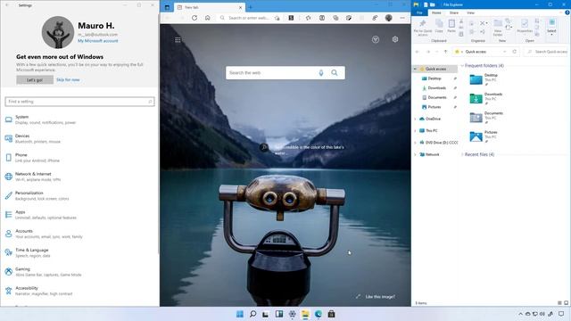Collapse Quick access tree node
Viewport: 571px width, 321px height.
[415, 69]
